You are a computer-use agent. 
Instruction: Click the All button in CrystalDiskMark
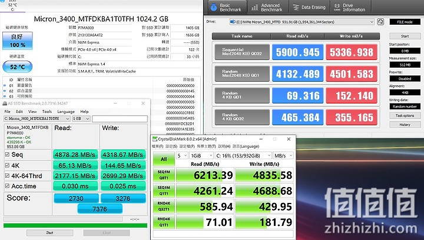[164, 159]
